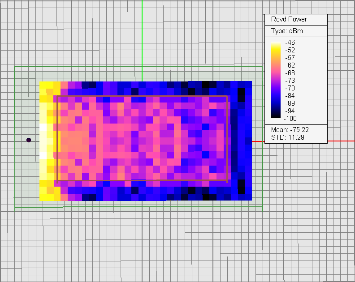Click the -46 legend value

coord(290,43)
